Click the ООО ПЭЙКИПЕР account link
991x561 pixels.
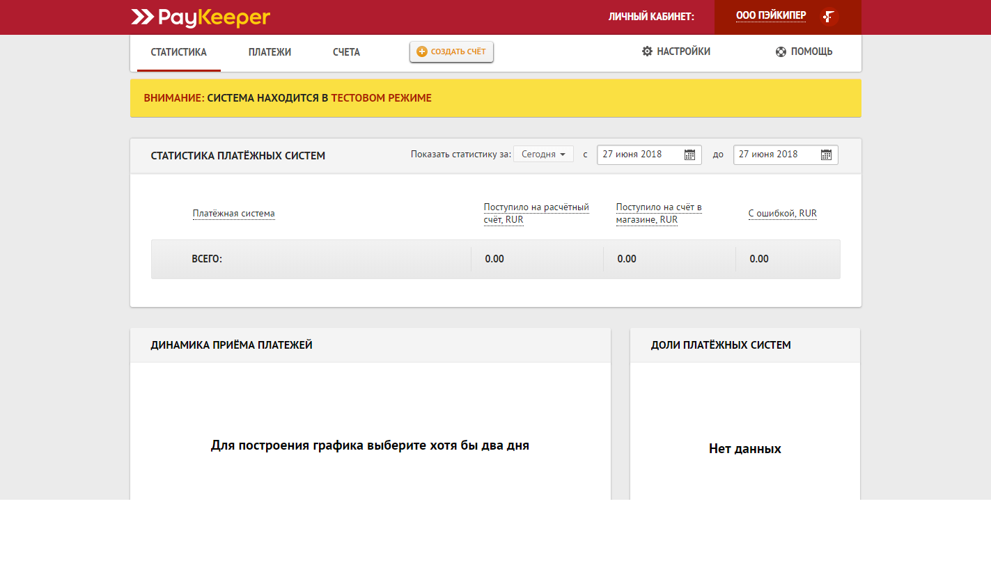[x=770, y=15]
